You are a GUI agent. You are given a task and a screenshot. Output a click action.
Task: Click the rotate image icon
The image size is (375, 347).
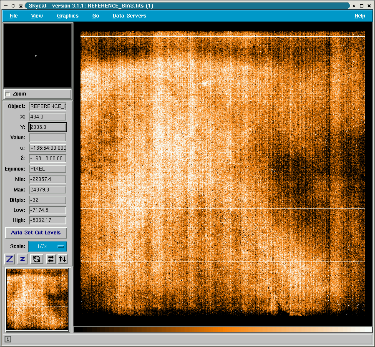[37, 259]
